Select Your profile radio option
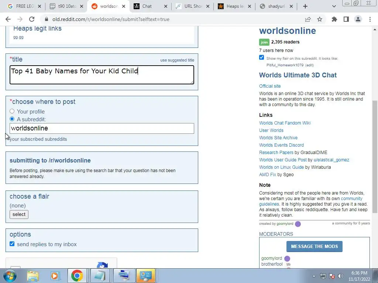The image size is (378, 283). (x=12, y=111)
